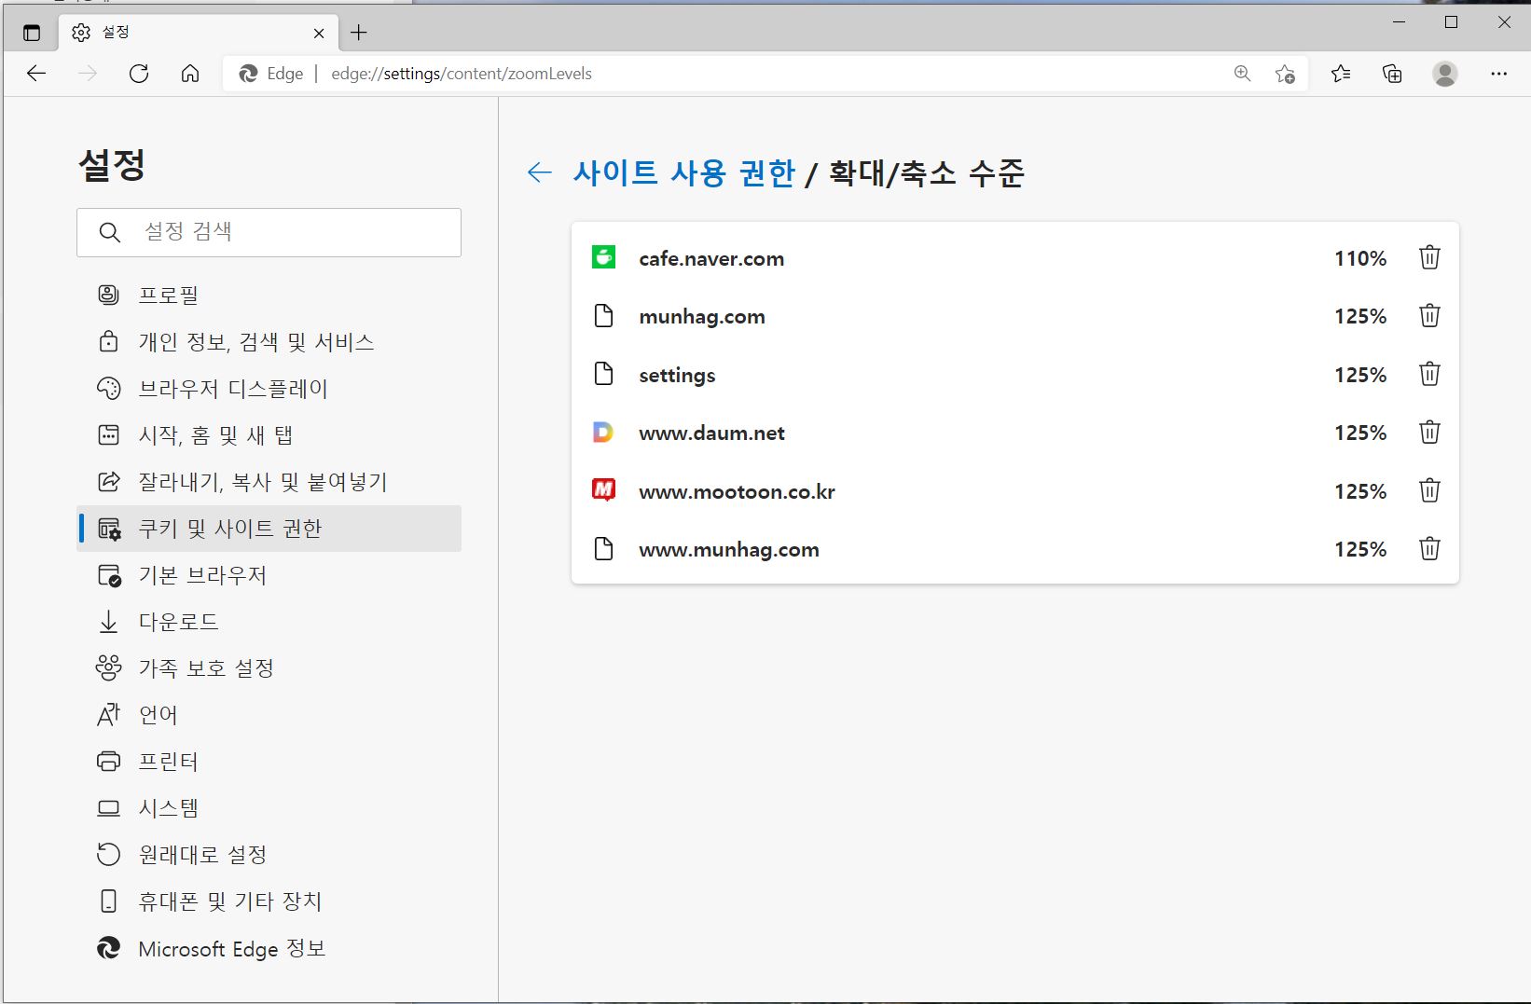Screen dimensions: 1531x1004
Task: Click the 설정 검색 search field
Action: (x=280, y=232)
